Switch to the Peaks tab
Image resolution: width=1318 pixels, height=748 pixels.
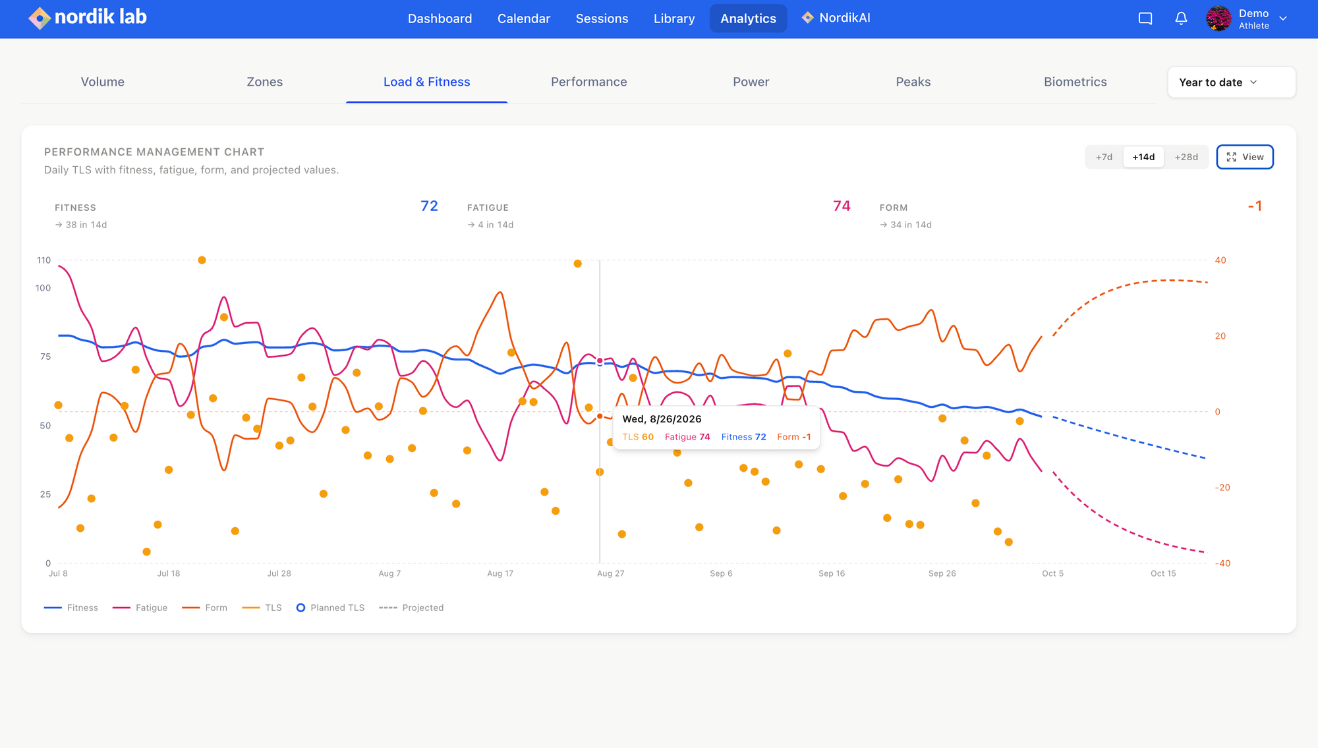pyautogui.click(x=913, y=82)
